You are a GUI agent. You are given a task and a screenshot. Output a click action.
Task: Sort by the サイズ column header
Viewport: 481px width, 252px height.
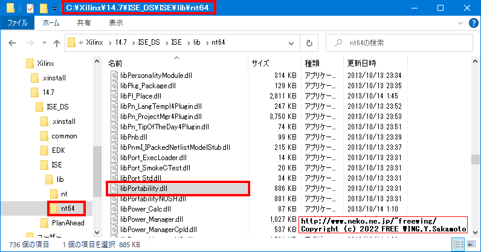click(x=260, y=63)
